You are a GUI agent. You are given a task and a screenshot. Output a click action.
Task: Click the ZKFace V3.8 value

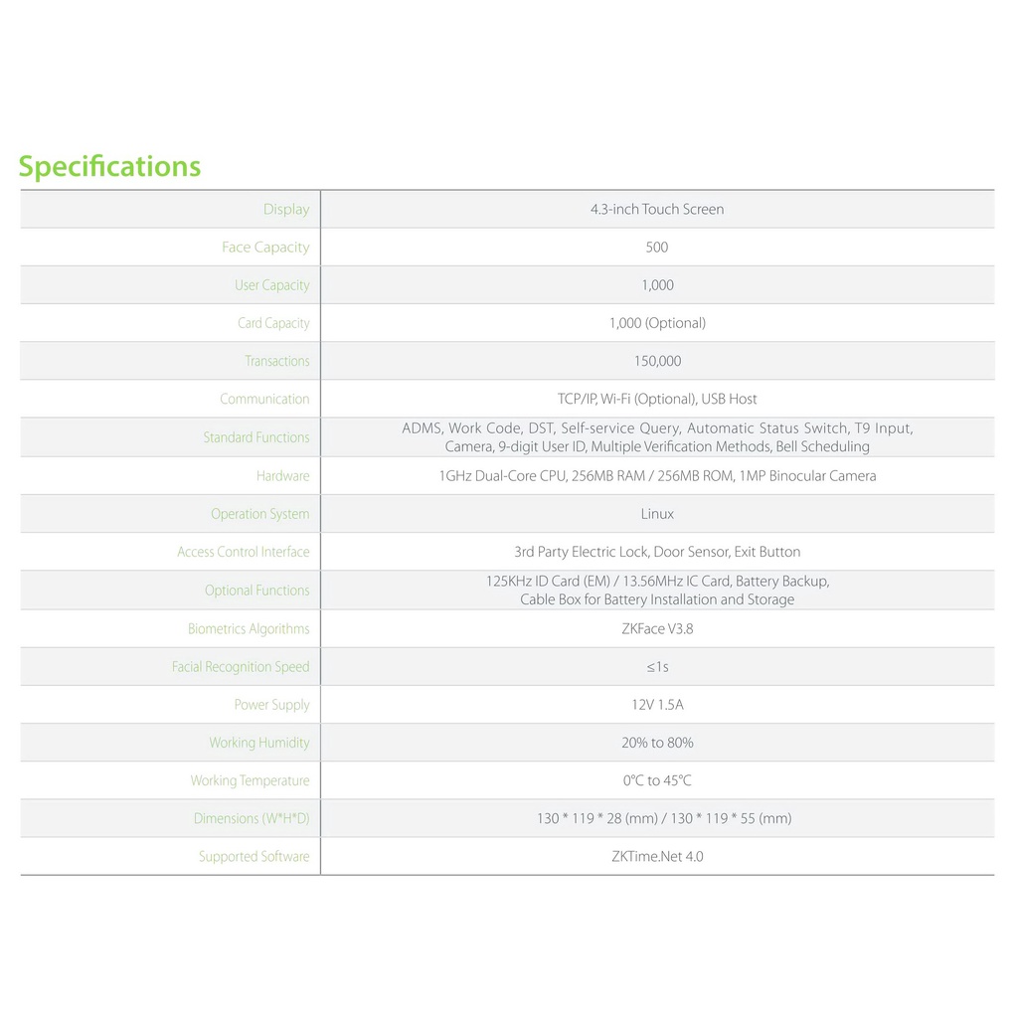coord(657,628)
